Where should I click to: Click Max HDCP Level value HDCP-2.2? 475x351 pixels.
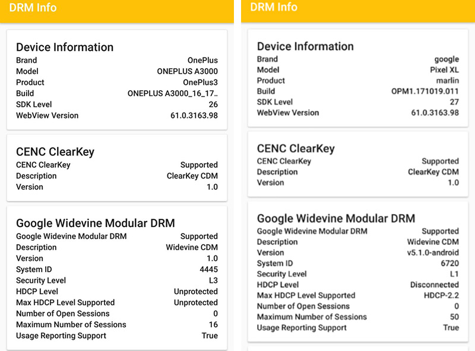tap(441, 295)
